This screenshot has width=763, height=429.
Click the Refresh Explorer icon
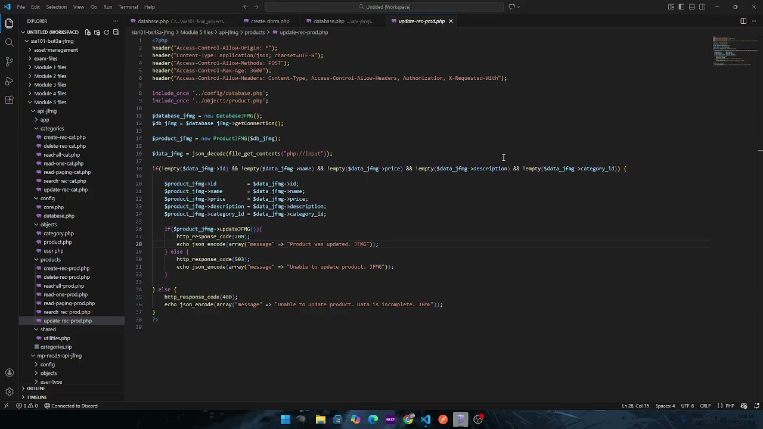point(106,32)
